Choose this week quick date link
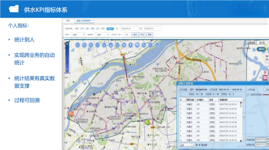The width and height of the screenshot is (269, 150). [x=92, y=29]
